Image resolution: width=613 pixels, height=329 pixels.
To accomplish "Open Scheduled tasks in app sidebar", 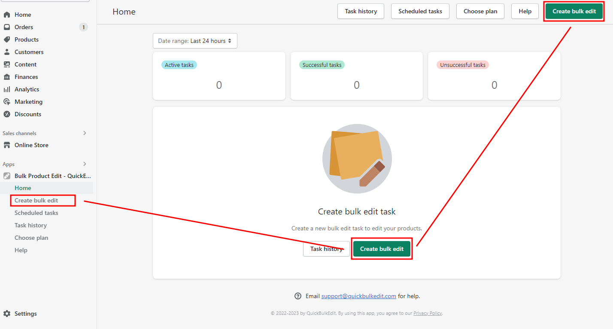I will click(36, 213).
